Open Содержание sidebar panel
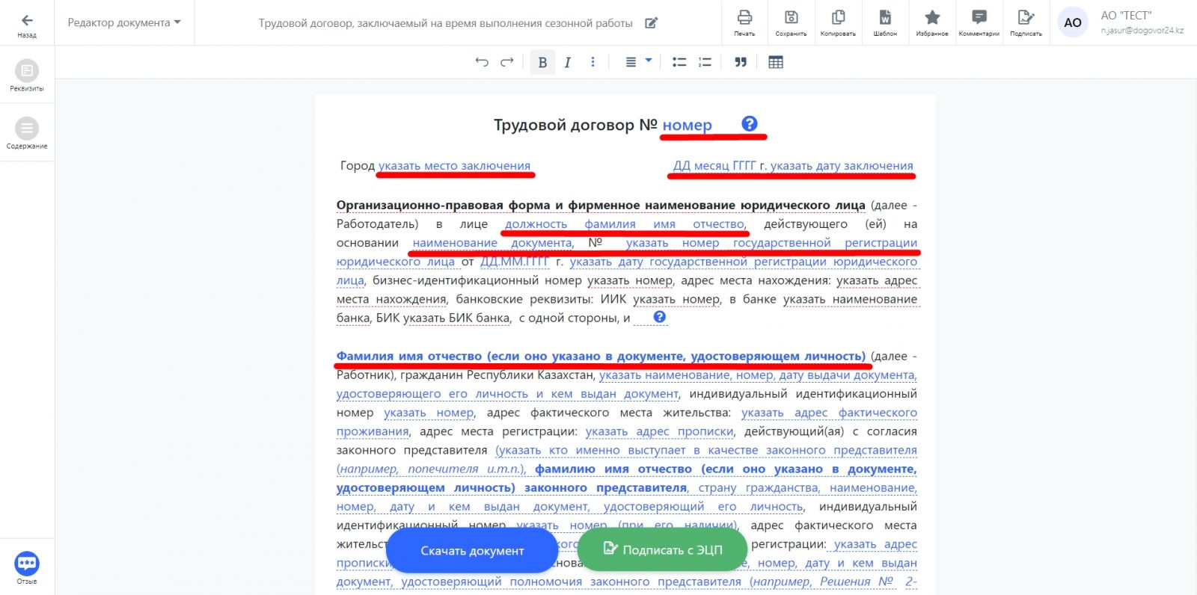 pyautogui.click(x=27, y=133)
